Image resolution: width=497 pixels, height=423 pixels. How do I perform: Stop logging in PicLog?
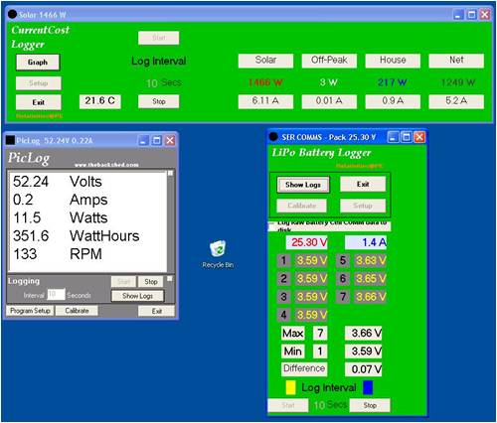click(151, 282)
